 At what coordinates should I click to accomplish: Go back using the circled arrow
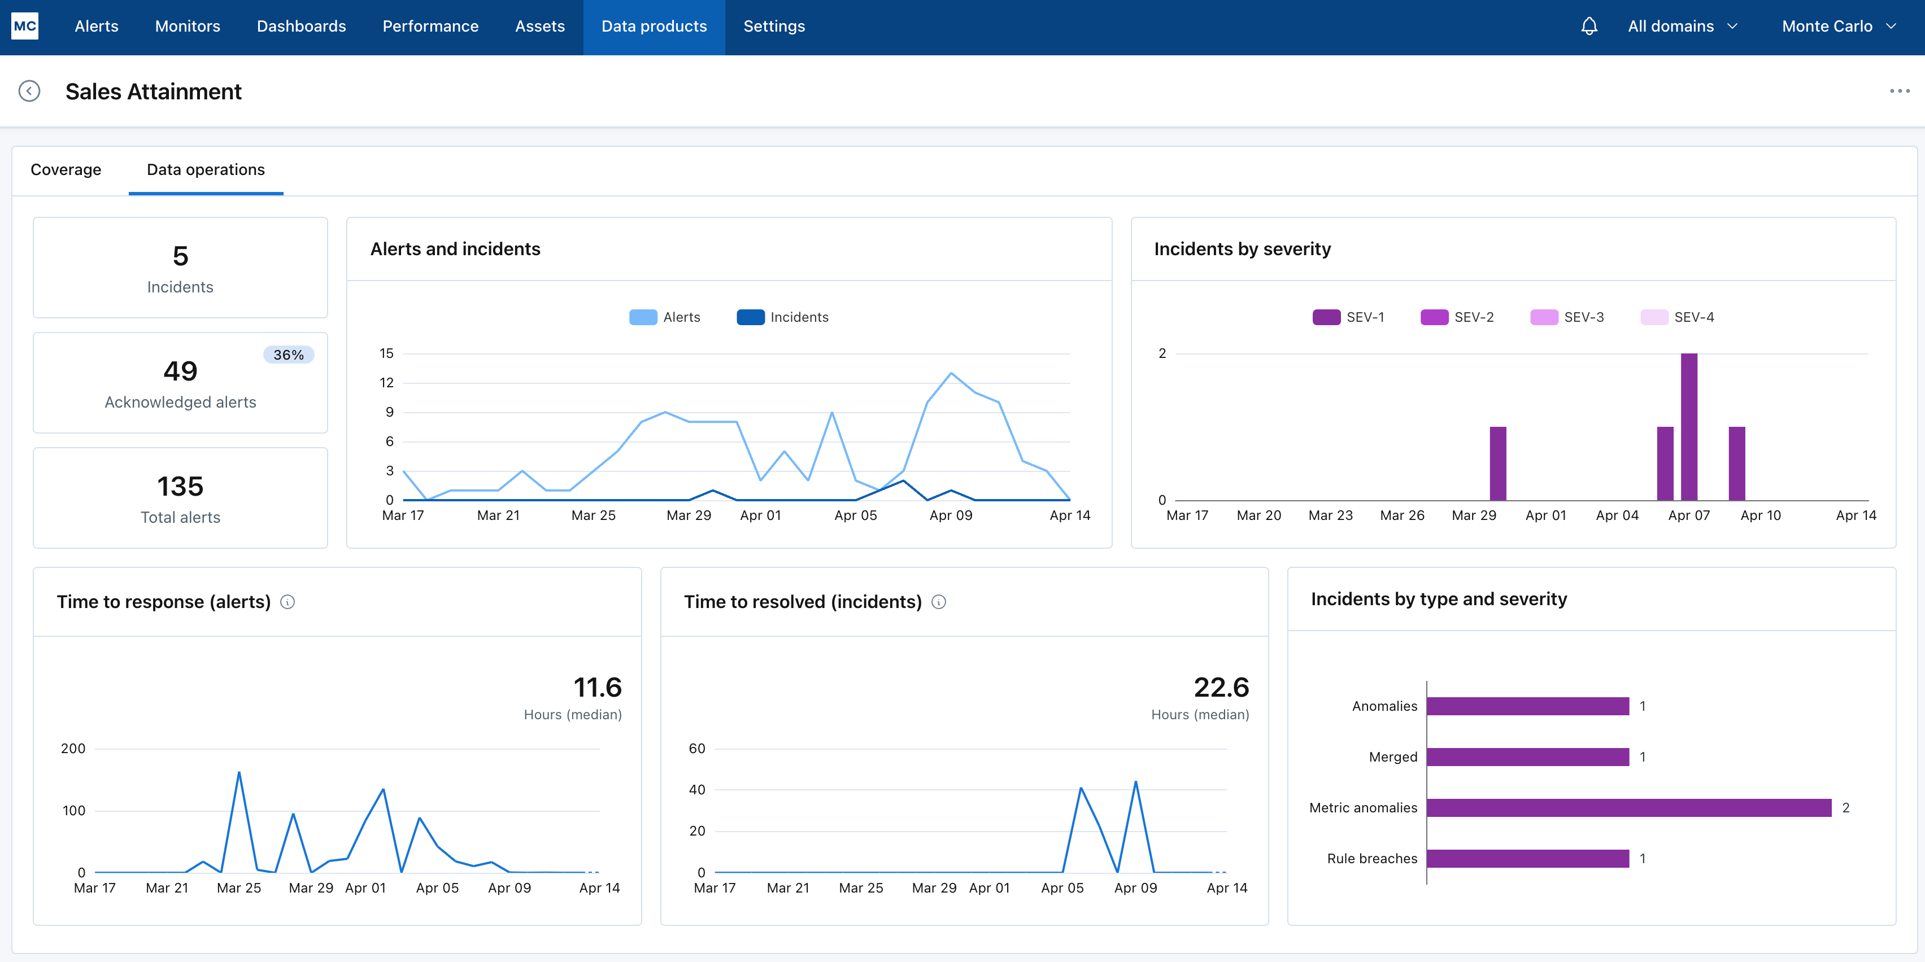pos(29,91)
